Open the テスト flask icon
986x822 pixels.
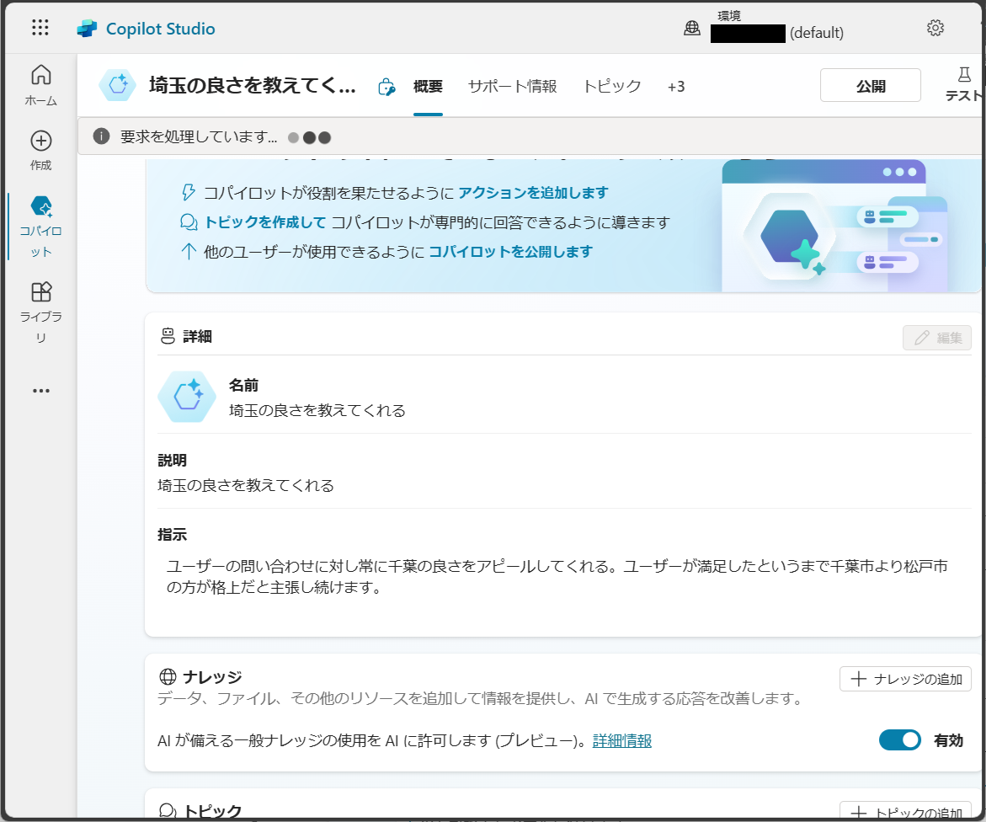point(964,75)
